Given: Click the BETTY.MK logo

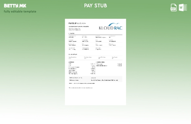Looking at the screenshot, I should pos(15,6).
